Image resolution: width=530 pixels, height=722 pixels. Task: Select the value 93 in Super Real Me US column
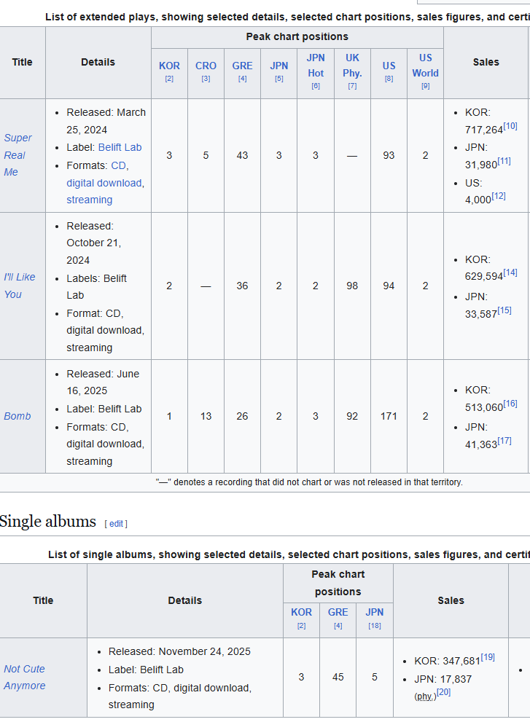(x=389, y=156)
